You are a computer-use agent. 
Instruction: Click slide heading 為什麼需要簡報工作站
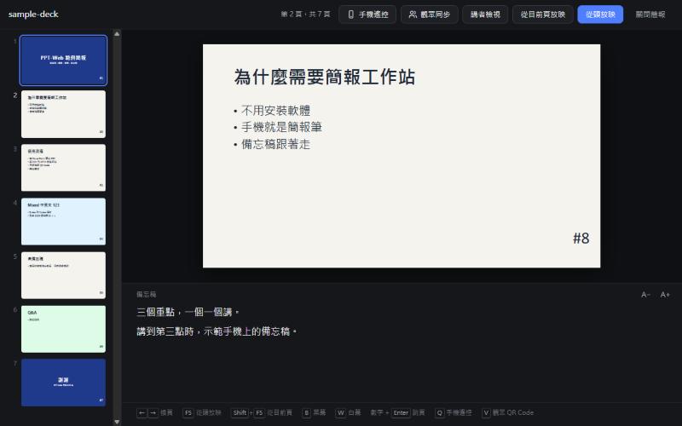point(325,77)
